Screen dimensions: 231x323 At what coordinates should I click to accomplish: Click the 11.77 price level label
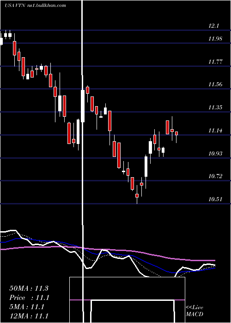pos(215,61)
